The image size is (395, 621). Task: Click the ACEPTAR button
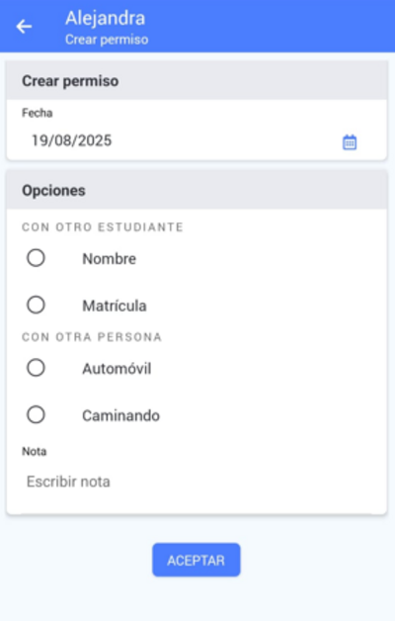pos(197,560)
